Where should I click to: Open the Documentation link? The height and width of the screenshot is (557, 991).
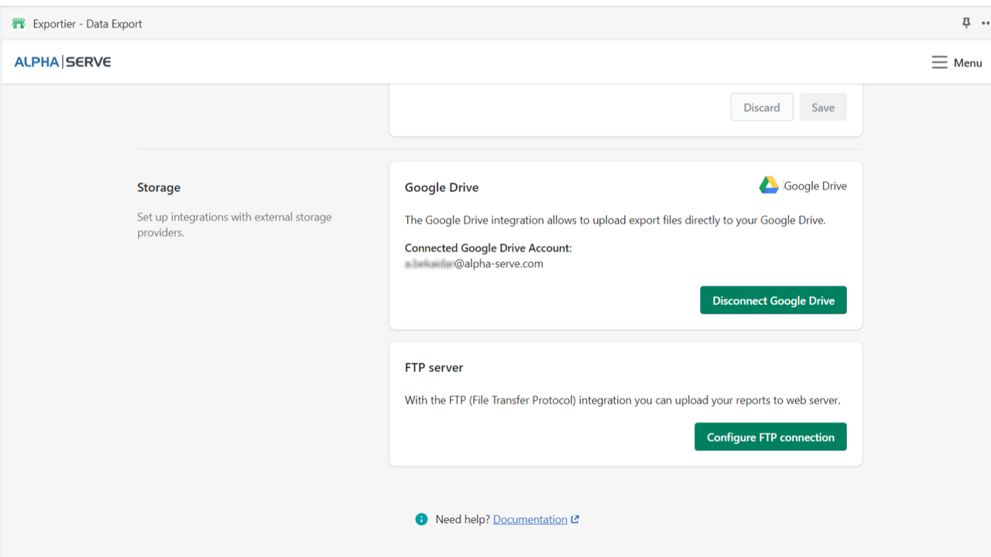tap(530, 519)
